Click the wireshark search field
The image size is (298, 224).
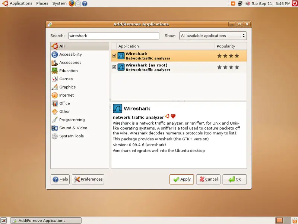(x=114, y=36)
